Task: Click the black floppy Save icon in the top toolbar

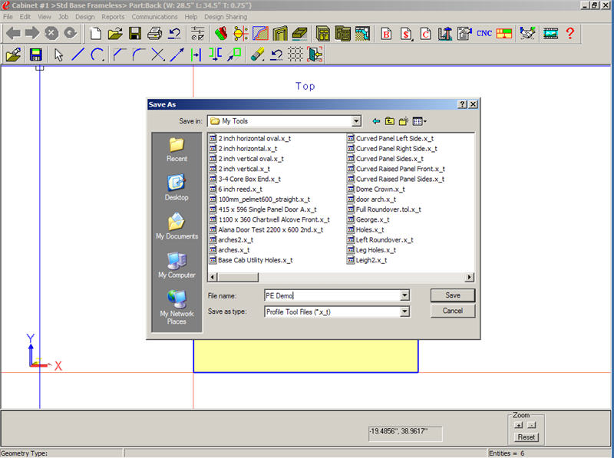Action: 135,33
